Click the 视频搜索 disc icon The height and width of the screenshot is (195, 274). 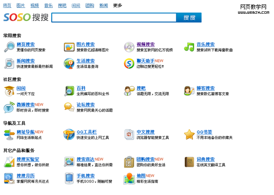(129, 47)
